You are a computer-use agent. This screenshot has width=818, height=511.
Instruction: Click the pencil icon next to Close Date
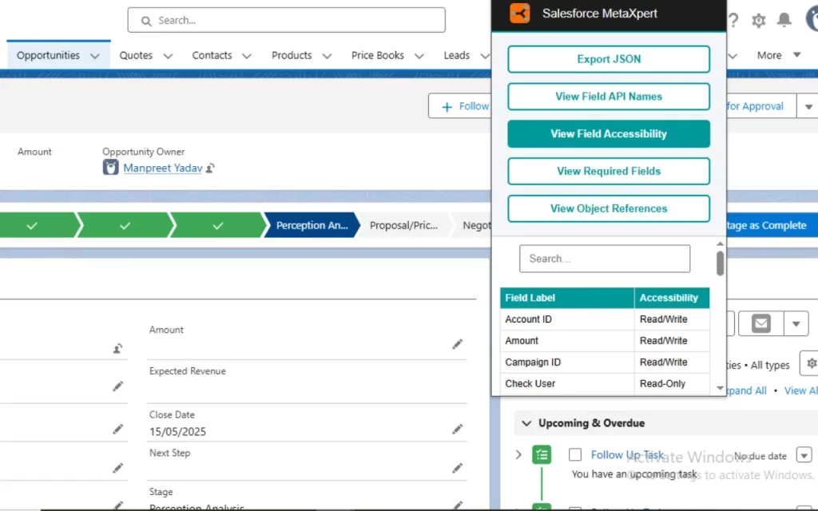(x=457, y=430)
